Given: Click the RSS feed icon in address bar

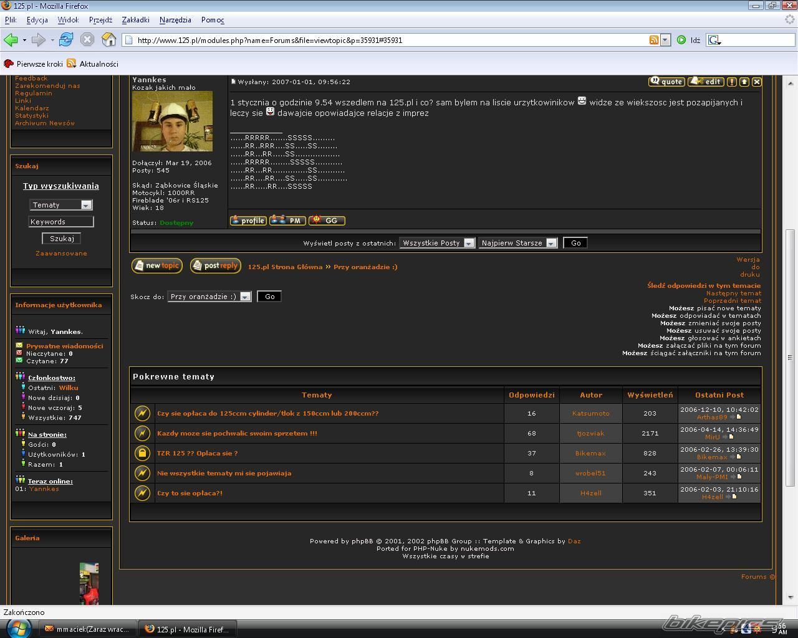Looking at the screenshot, I should pyautogui.click(x=653, y=40).
